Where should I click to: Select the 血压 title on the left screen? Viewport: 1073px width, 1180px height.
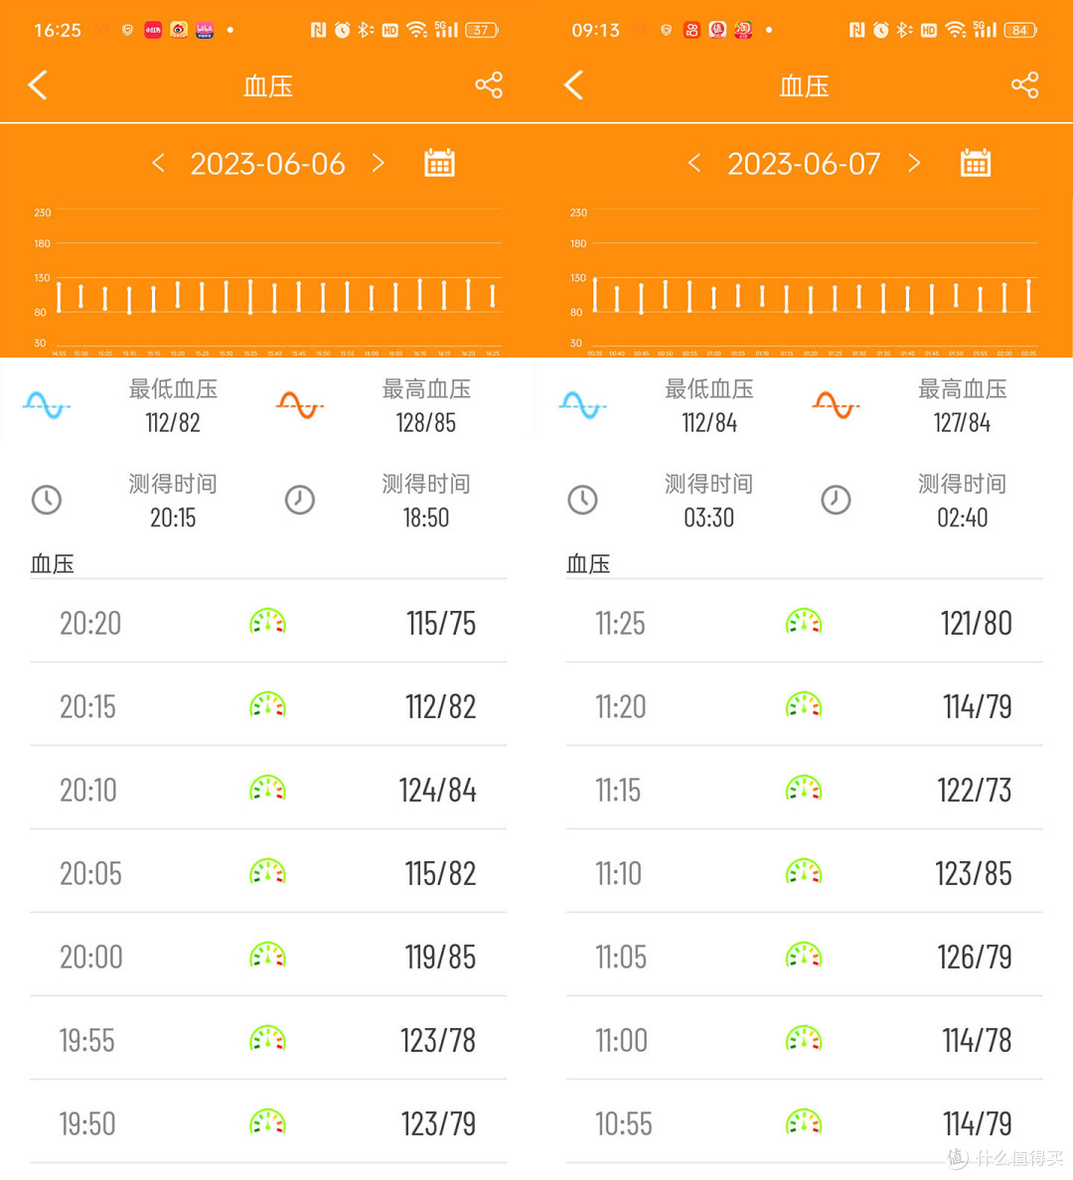pos(267,85)
